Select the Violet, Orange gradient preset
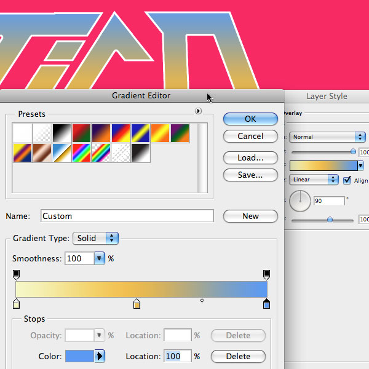The image size is (369, 369). pos(101,133)
